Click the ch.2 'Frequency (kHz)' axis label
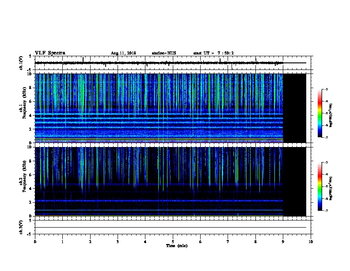This screenshot has height=271, width=350. [x=24, y=176]
